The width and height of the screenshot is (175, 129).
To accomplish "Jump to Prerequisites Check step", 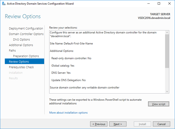I will point(21,67).
